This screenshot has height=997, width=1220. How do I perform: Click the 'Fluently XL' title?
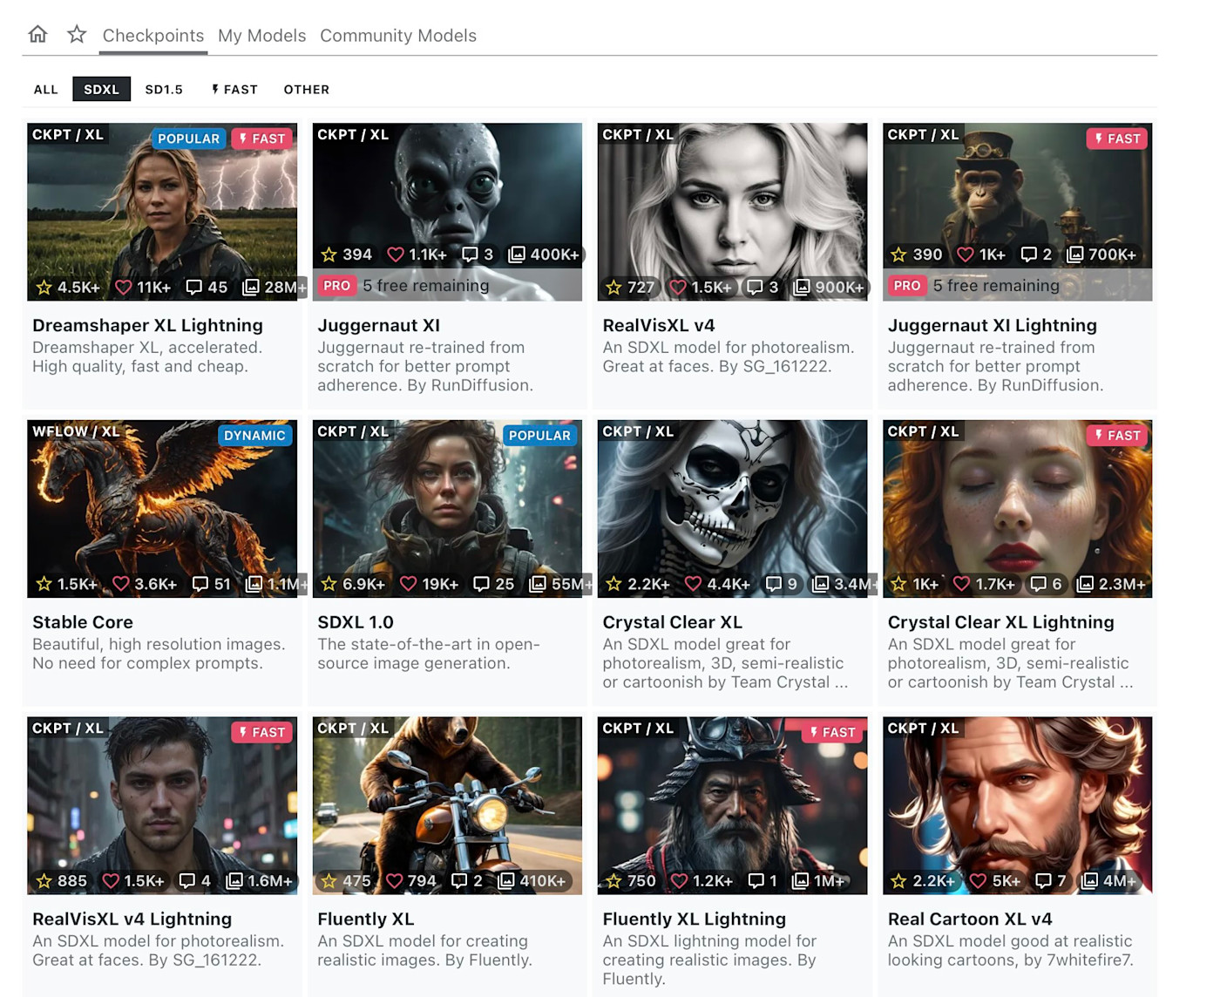366,919
